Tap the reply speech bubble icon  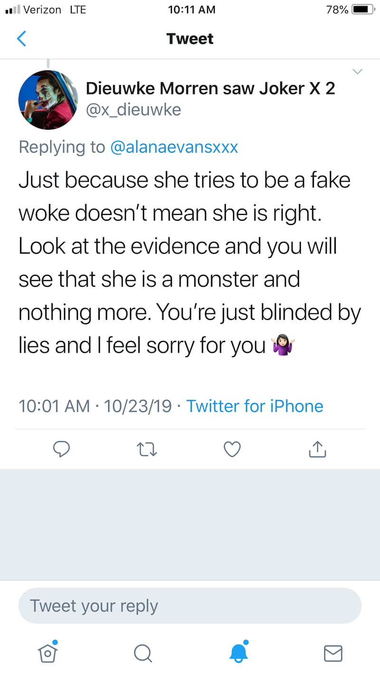pos(62,449)
